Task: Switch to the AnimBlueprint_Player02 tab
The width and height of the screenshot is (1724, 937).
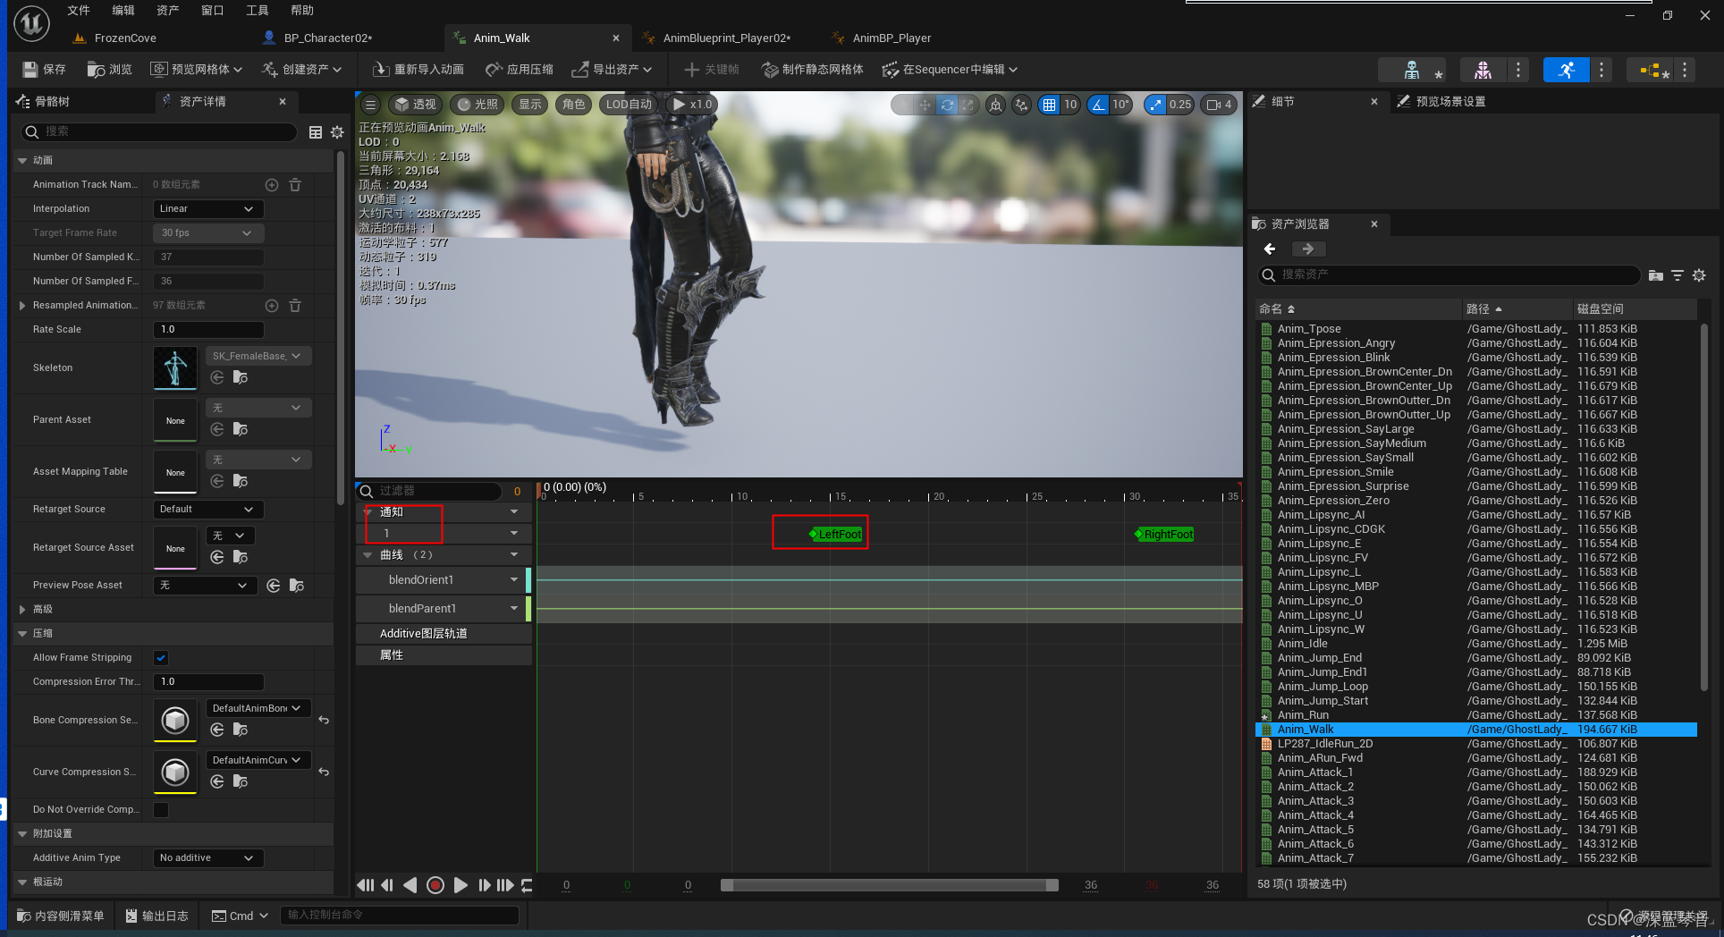Action: point(726,38)
